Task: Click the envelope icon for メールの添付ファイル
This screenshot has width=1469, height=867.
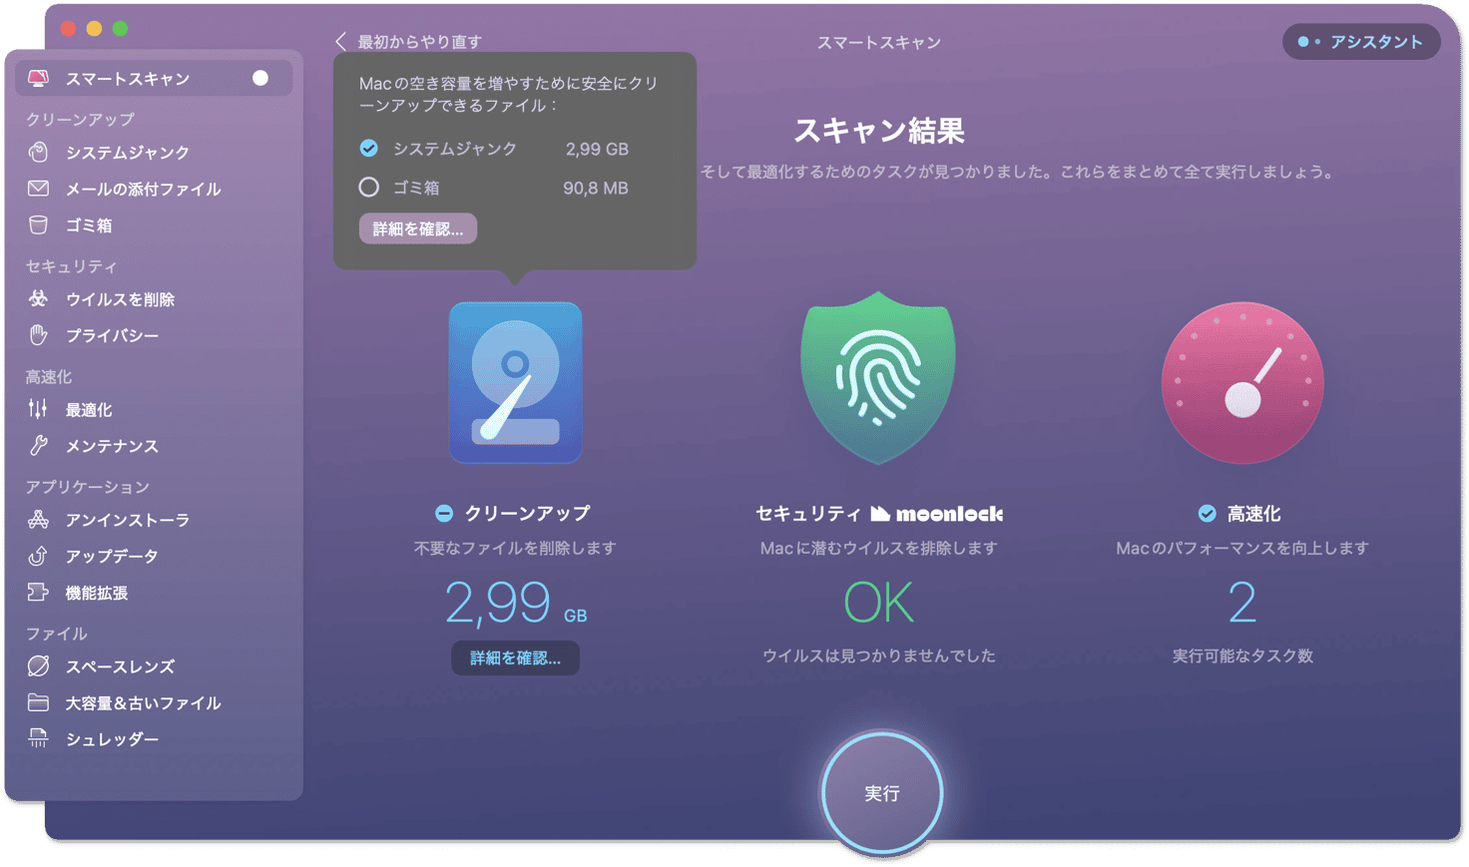Action: pyautogui.click(x=38, y=189)
